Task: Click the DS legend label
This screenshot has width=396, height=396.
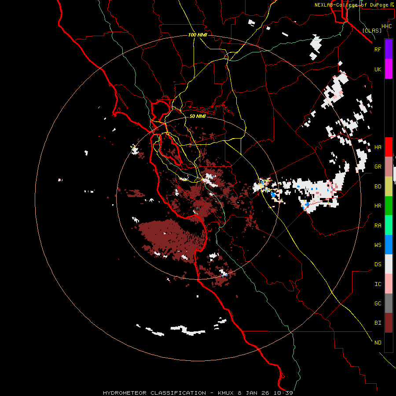Action: pyautogui.click(x=378, y=264)
